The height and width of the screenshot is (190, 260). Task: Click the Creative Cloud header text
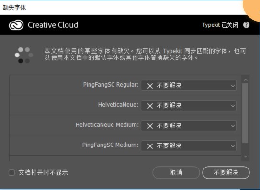pos(53,25)
